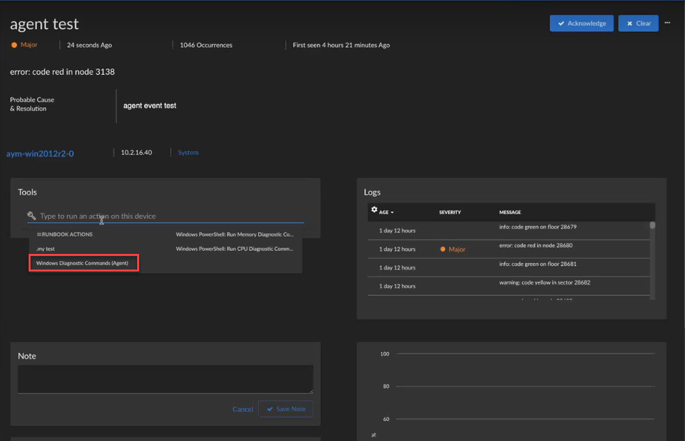Open the Logs table settings gear
Viewport: 685px width, 441px height.
point(374,210)
